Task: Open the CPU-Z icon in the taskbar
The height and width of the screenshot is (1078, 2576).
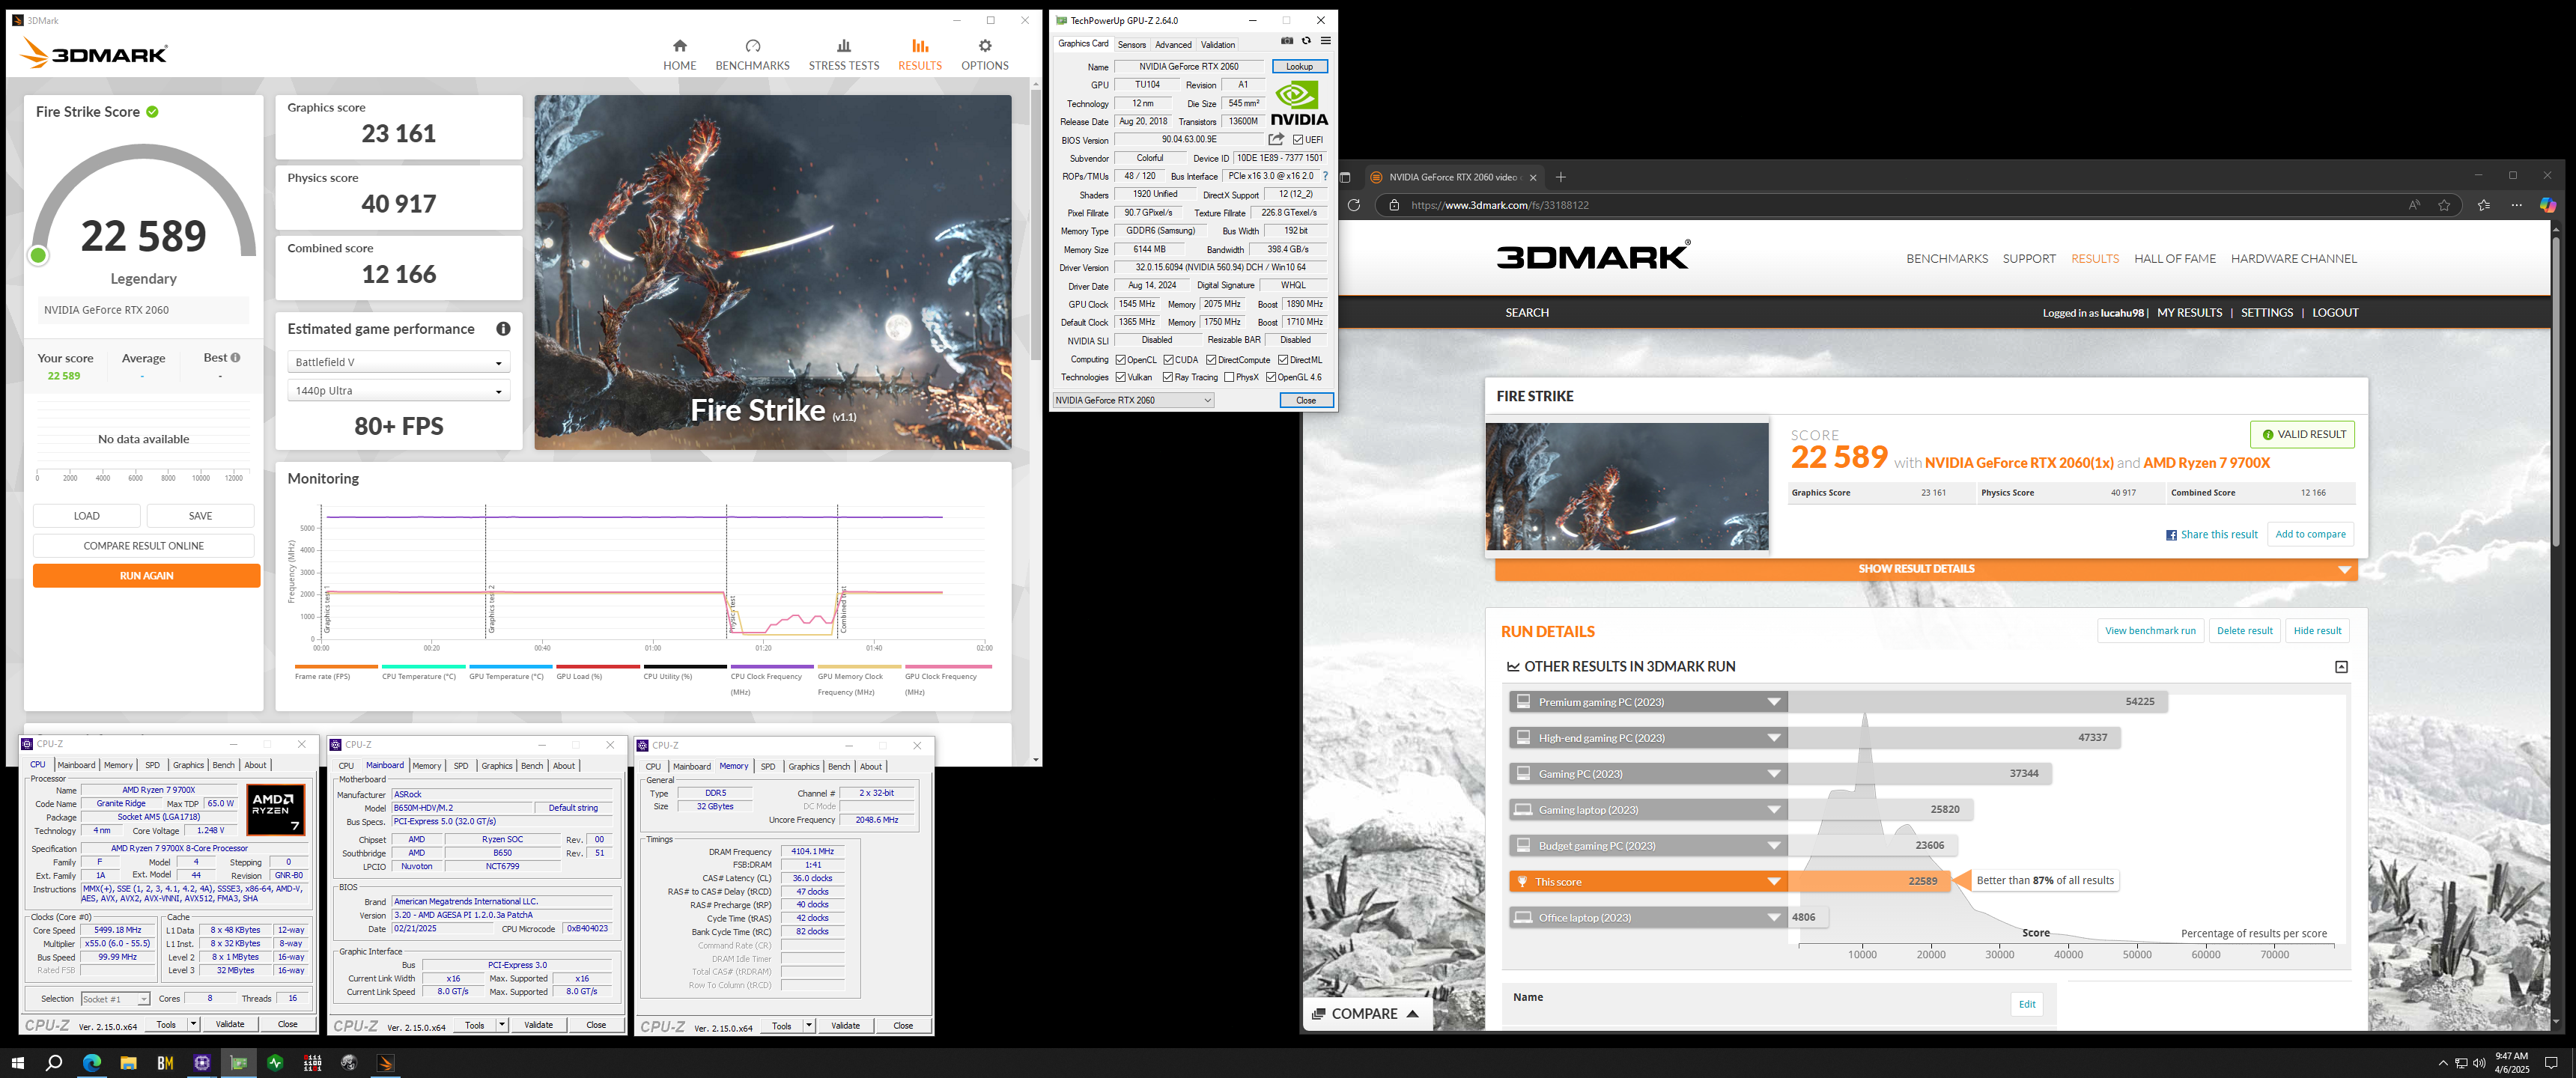Action: [x=201, y=1062]
